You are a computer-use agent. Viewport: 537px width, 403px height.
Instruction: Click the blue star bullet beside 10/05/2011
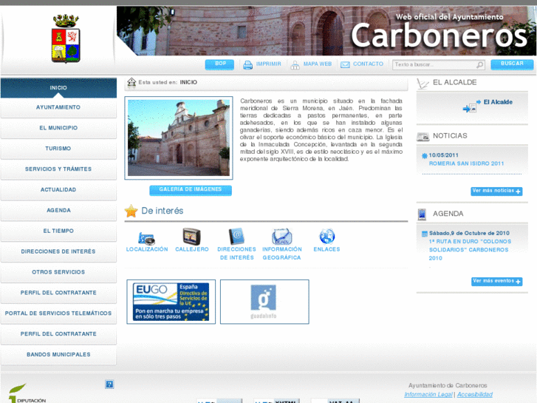(x=424, y=156)
